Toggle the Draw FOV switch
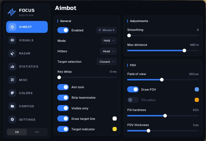The height and width of the screenshot is (141, 206). [x=133, y=90]
